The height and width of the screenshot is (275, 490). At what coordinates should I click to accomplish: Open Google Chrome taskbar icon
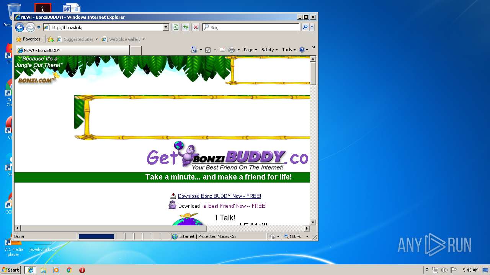(x=69, y=270)
